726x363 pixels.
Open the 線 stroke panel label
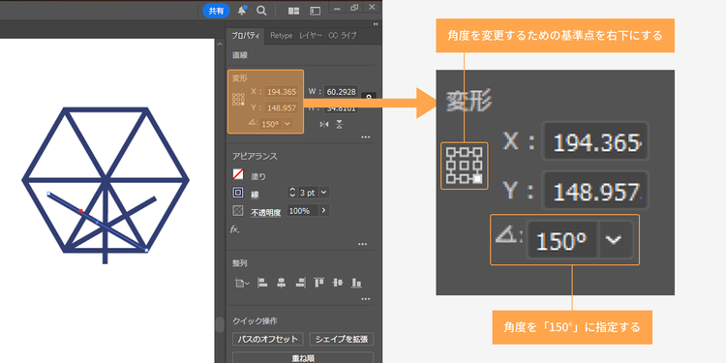(x=255, y=195)
